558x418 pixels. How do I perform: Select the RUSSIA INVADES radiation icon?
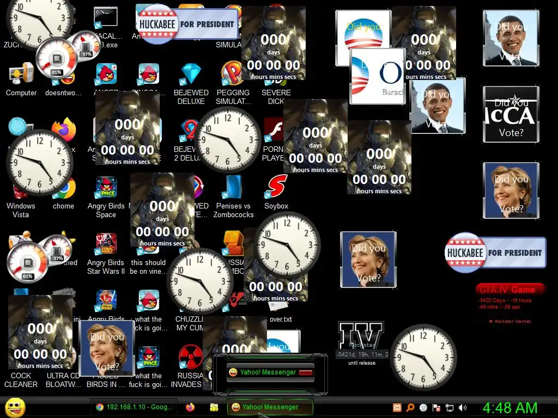[191, 356]
